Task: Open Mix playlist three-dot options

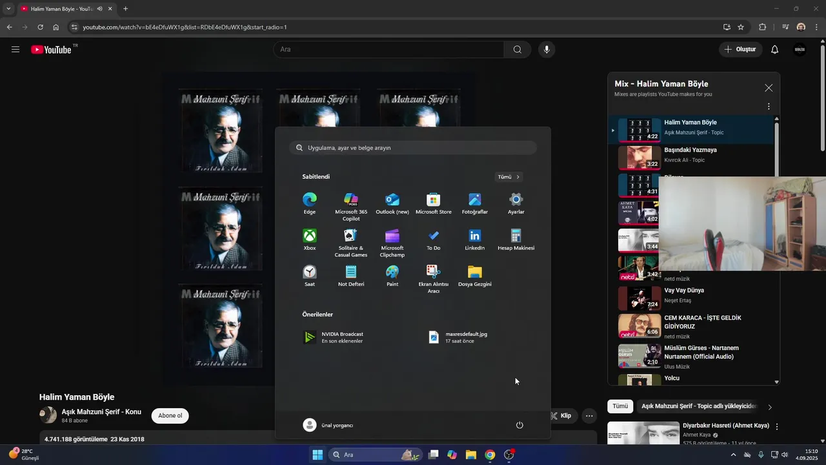Action: coord(769,107)
